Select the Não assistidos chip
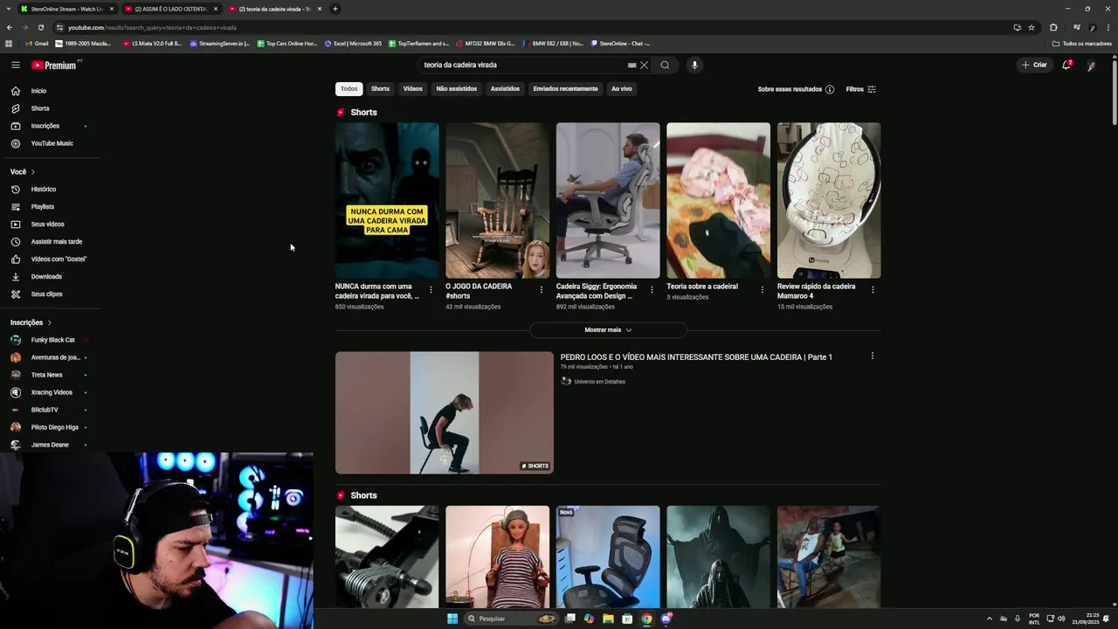The width and height of the screenshot is (1118, 629). [456, 89]
